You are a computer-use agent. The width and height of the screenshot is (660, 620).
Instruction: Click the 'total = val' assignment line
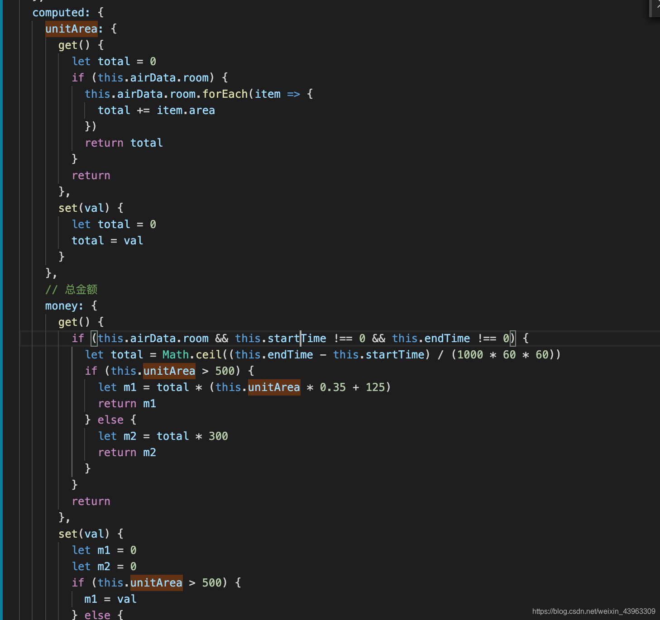(x=107, y=241)
